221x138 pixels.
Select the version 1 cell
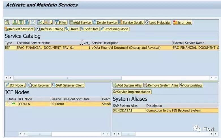86,48
